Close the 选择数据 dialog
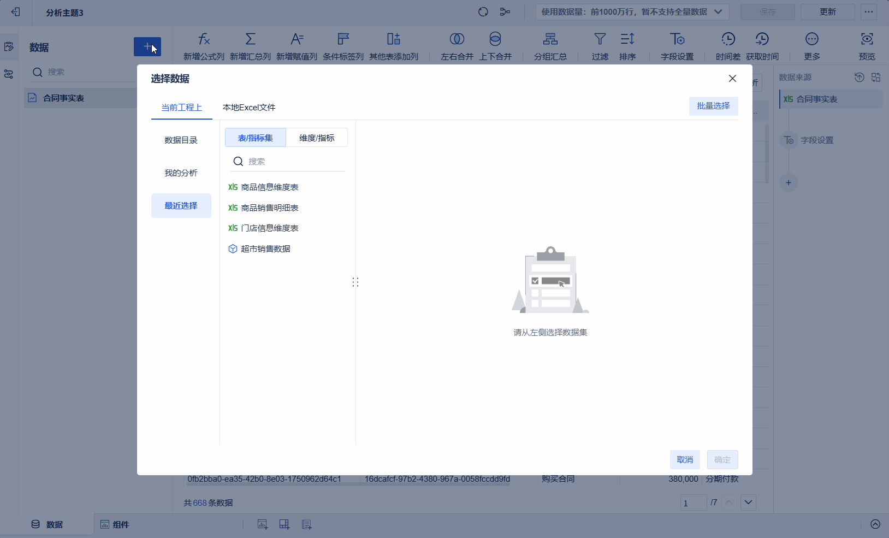The image size is (889, 538). point(732,79)
